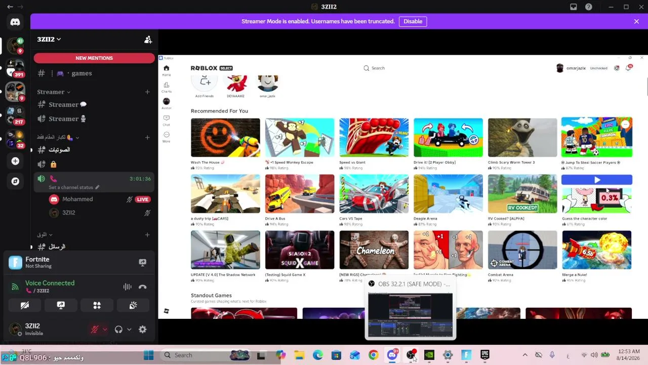The image size is (648, 365).
Task: Open the Streamer text channel
Action: [94, 104]
